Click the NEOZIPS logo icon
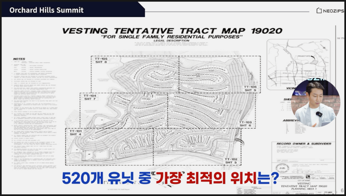The width and height of the screenshot is (346, 196). coord(319,11)
